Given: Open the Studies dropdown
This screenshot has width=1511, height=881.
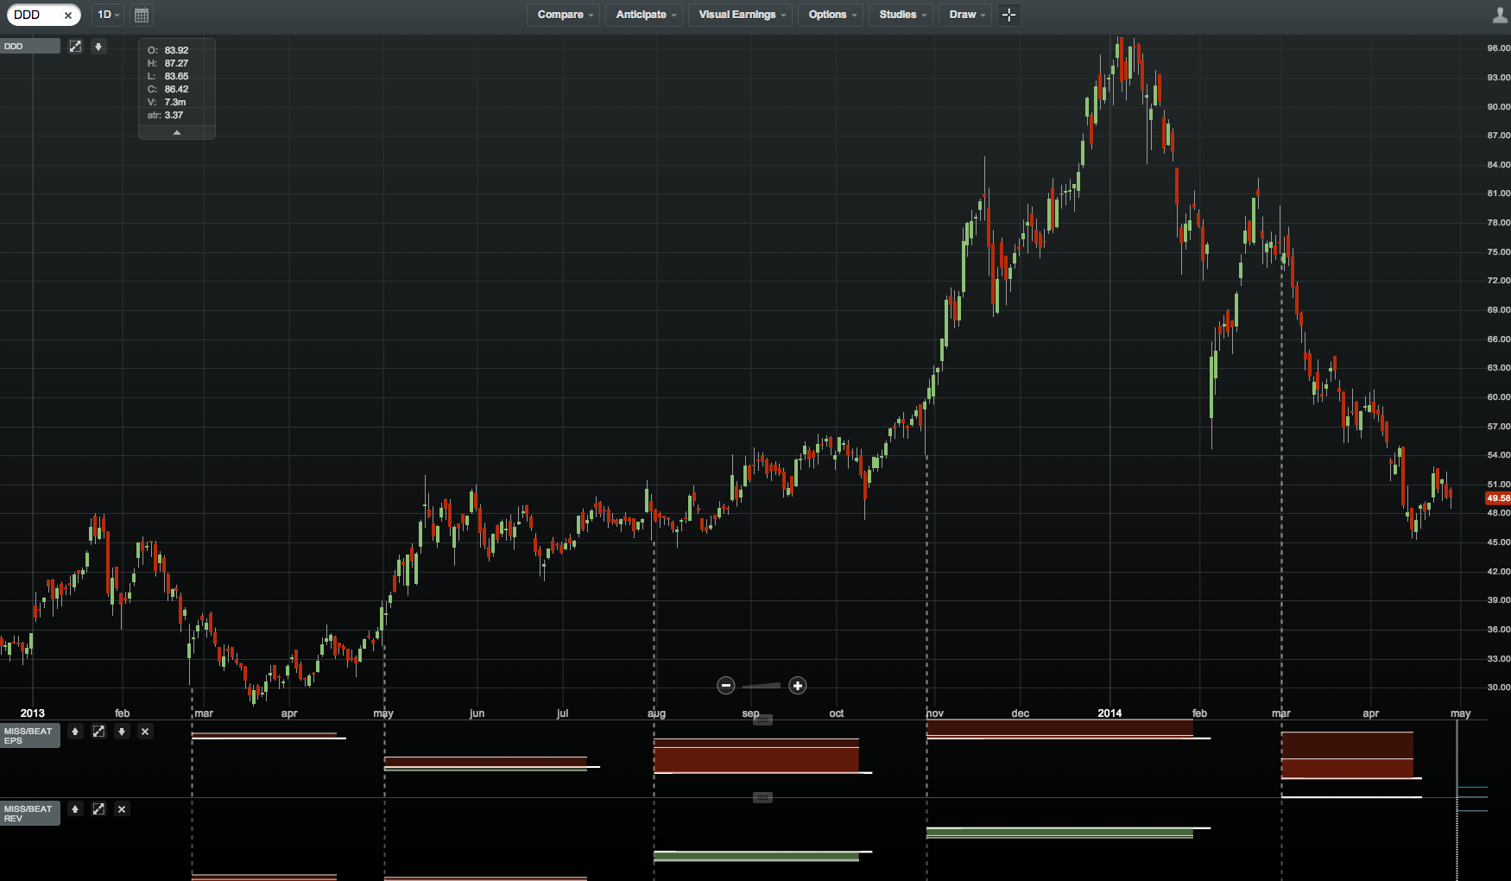Looking at the screenshot, I should pyautogui.click(x=901, y=15).
